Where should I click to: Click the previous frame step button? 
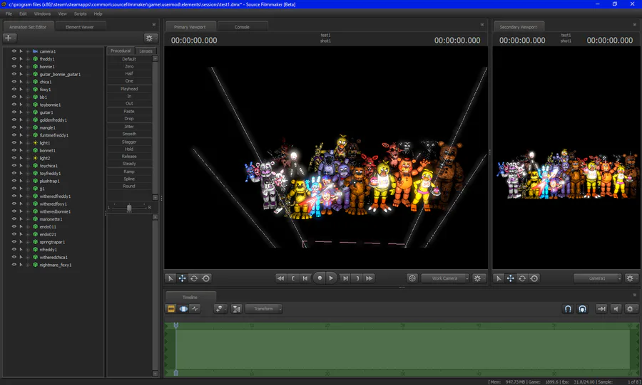tap(305, 278)
